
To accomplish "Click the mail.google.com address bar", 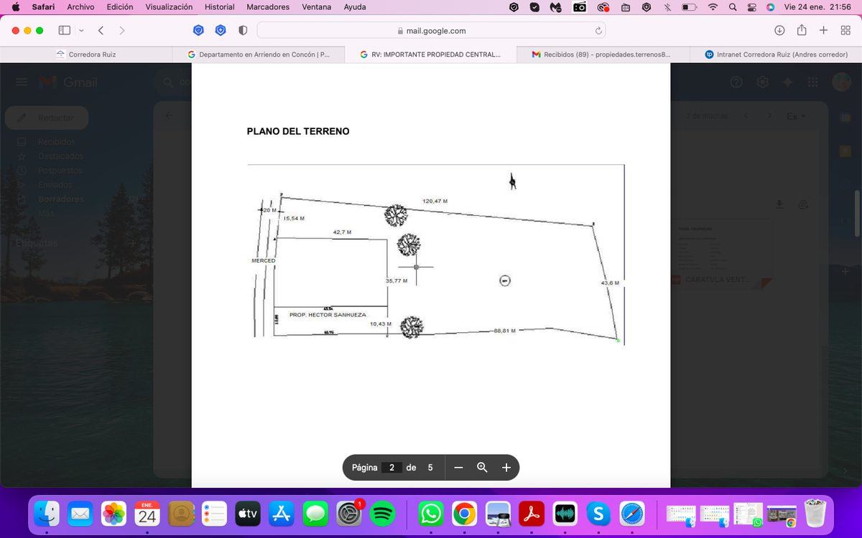I will pos(431,31).
